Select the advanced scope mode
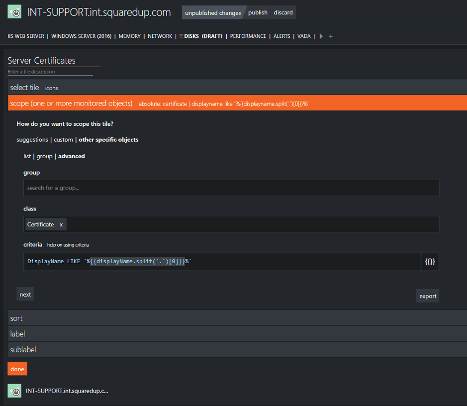The height and width of the screenshot is (406, 467). click(x=72, y=156)
